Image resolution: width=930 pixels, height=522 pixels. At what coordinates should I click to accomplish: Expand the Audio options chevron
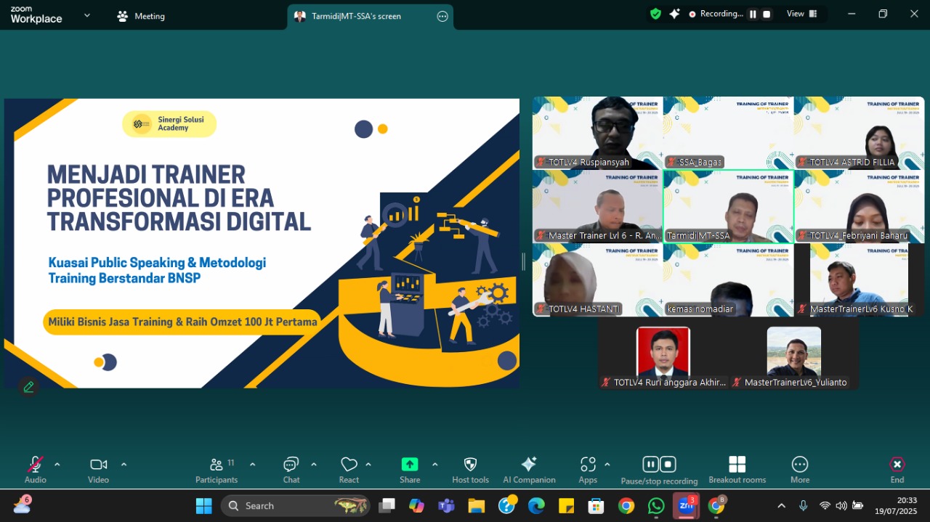[x=57, y=465]
